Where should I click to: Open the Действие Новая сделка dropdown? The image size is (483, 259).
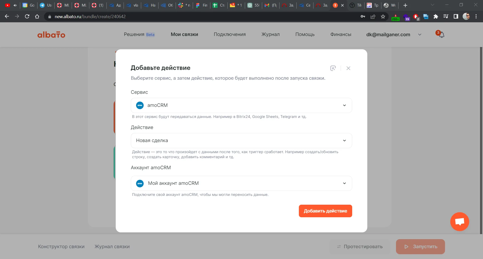(241, 141)
